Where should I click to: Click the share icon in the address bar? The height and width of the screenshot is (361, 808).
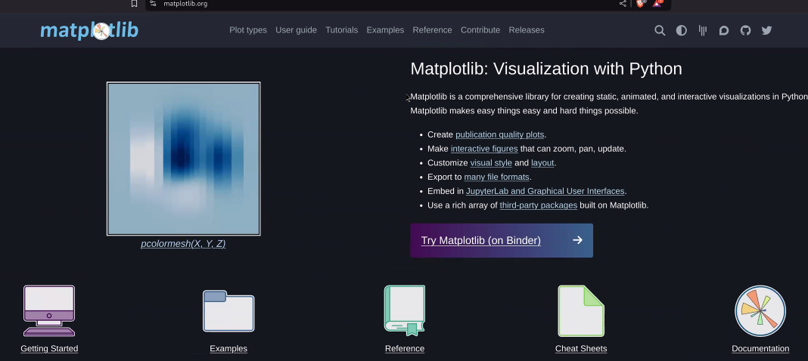(623, 4)
